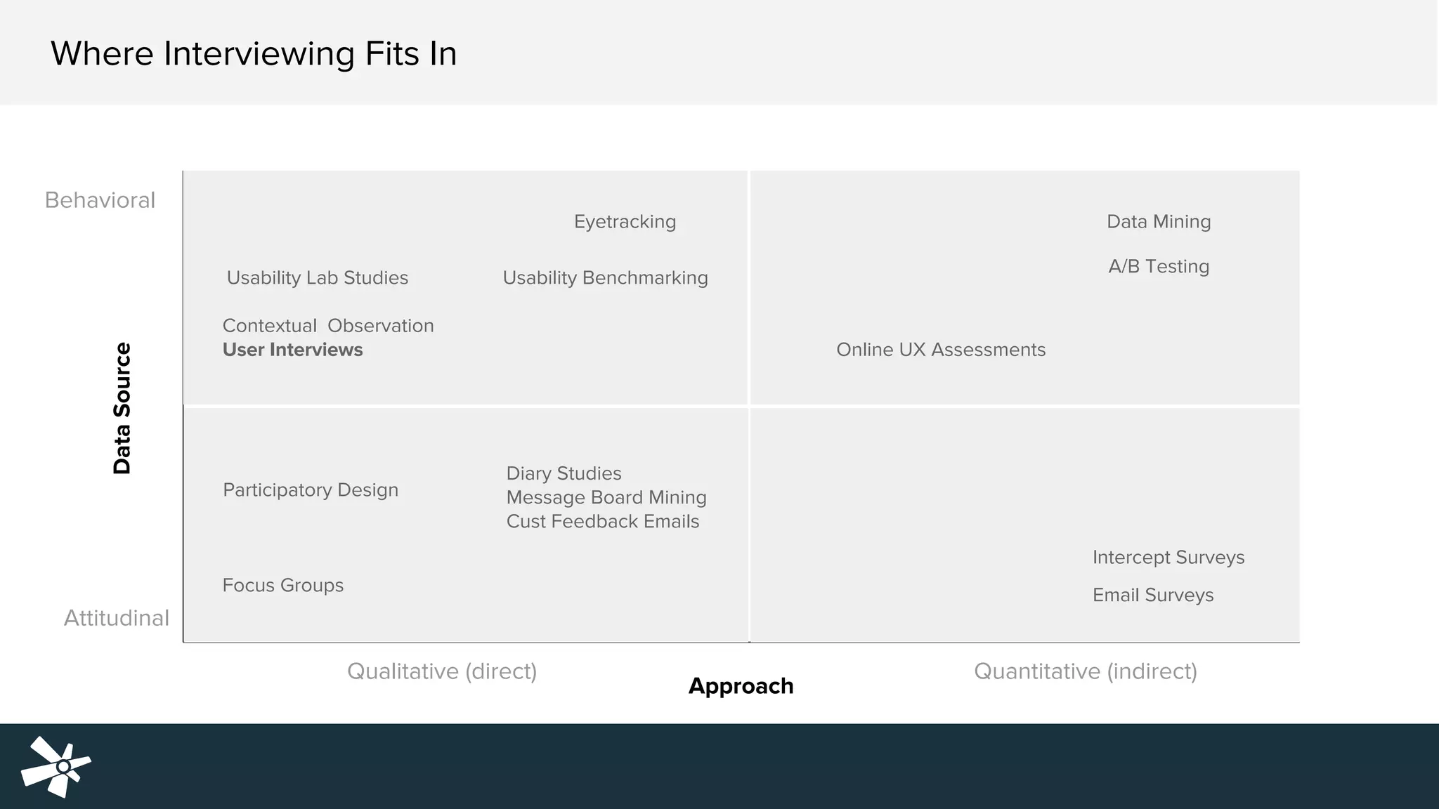Click the Data Mining label
1439x809 pixels.
pos(1159,222)
